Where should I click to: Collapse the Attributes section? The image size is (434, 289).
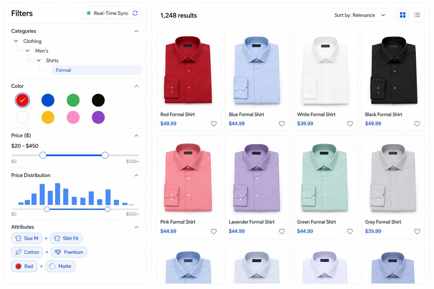tap(136, 227)
